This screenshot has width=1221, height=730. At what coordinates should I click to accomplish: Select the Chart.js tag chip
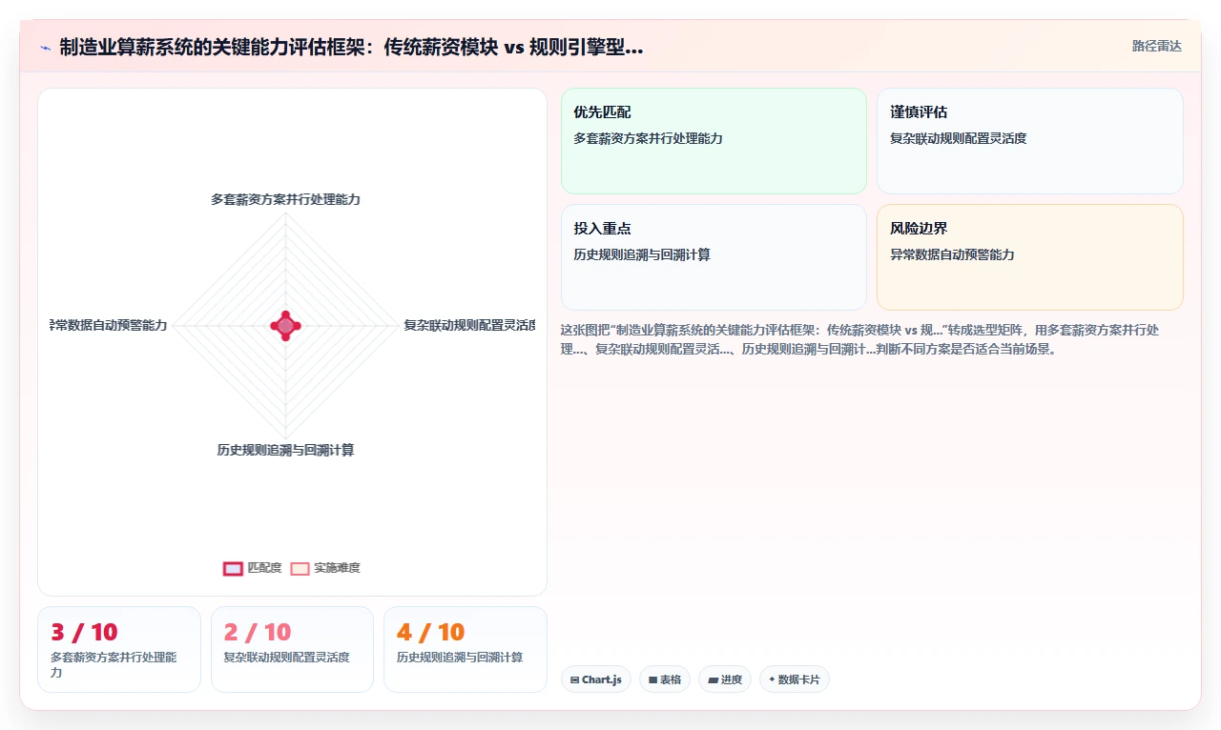pos(596,679)
